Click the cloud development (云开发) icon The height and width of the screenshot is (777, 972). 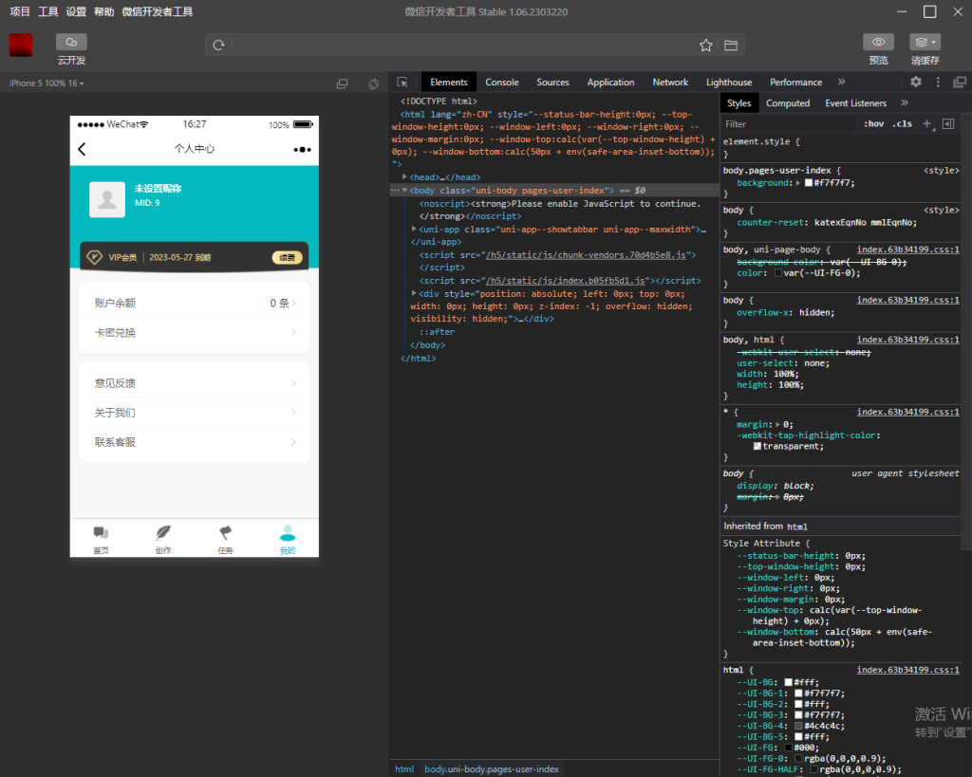71,42
